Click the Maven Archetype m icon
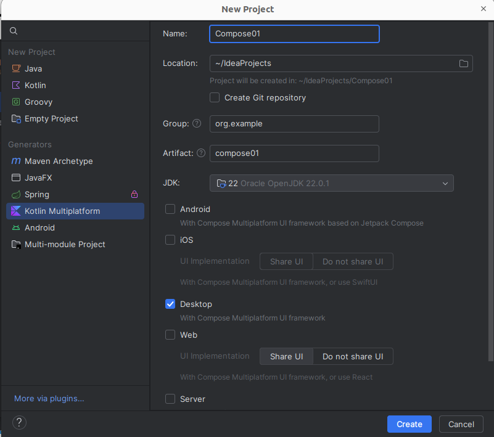This screenshot has height=437, width=494. coord(16,161)
